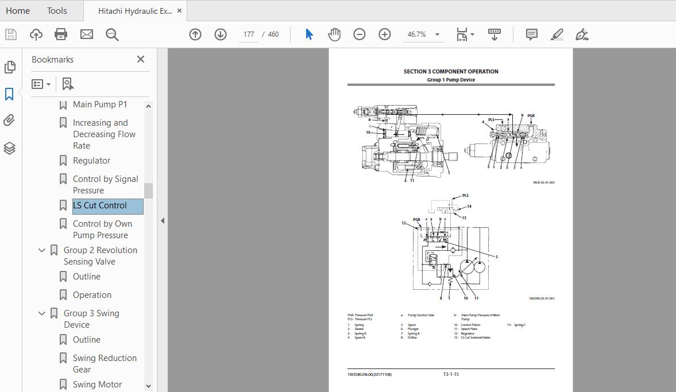Screen dimensions: 676x392
Task: Zoom in with the plus icon
Action: pyautogui.click(x=385, y=34)
